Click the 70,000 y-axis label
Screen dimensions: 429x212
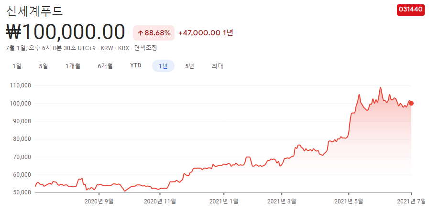click(22, 157)
